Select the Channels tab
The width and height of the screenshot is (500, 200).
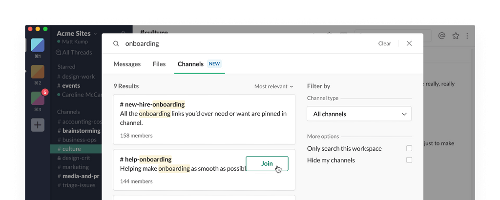[x=199, y=64]
